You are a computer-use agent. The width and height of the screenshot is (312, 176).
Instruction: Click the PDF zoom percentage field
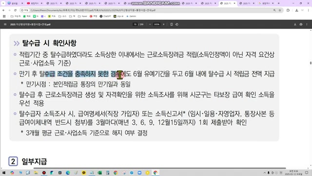pos(156,24)
